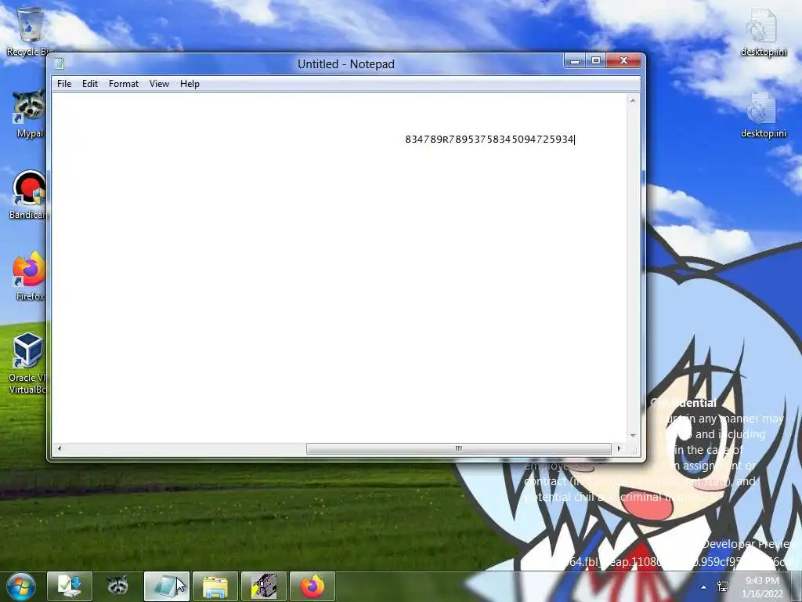This screenshot has width=802, height=602.
Task: Click the number text line in Notepad
Action: [x=490, y=140]
